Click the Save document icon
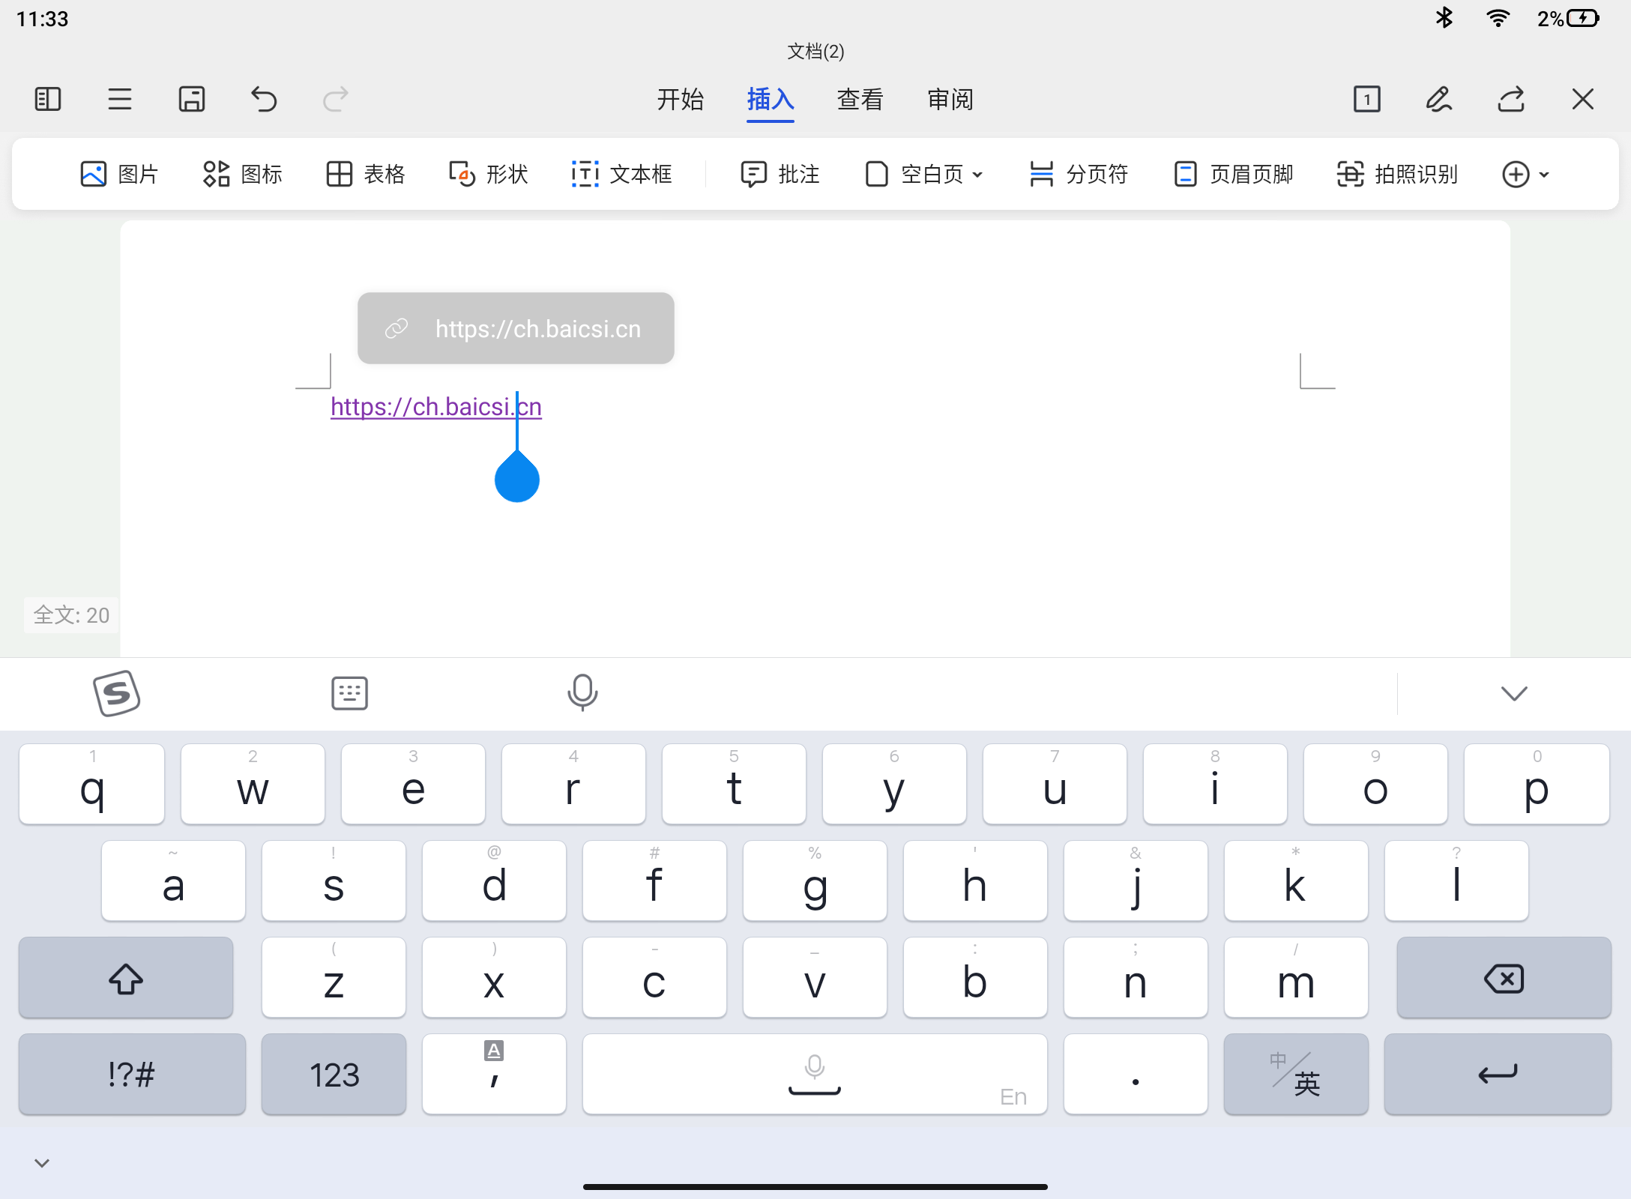The width and height of the screenshot is (1631, 1199). tap(192, 99)
